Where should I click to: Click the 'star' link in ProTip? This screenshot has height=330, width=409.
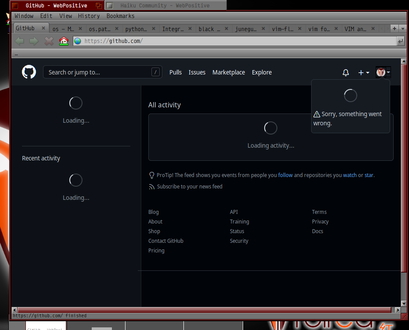coord(369,175)
